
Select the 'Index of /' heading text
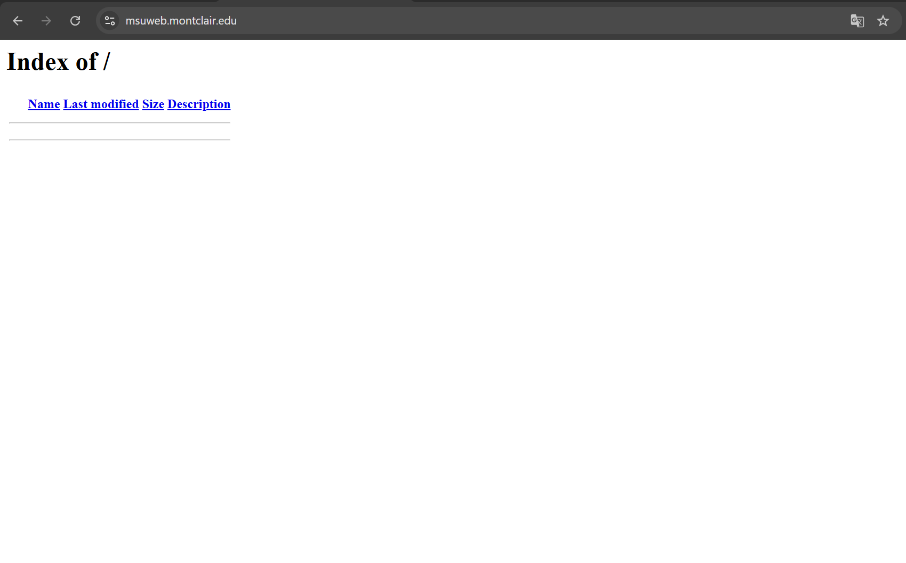pyautogui.click(x=58, y=62)
